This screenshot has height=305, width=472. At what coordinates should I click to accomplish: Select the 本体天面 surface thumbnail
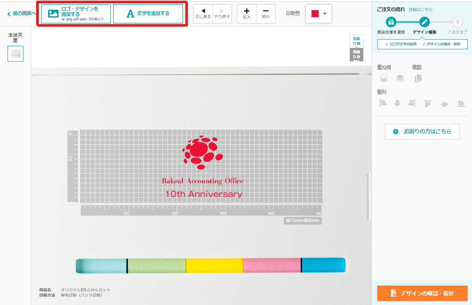(x=15, y=54)
